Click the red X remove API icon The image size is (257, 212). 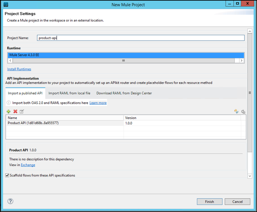point(15,112)
